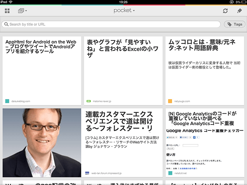247x185 pixels.
Task: Click the web-tan.forum.impressrd.jp source label
Action: click(x=107, y=173)
